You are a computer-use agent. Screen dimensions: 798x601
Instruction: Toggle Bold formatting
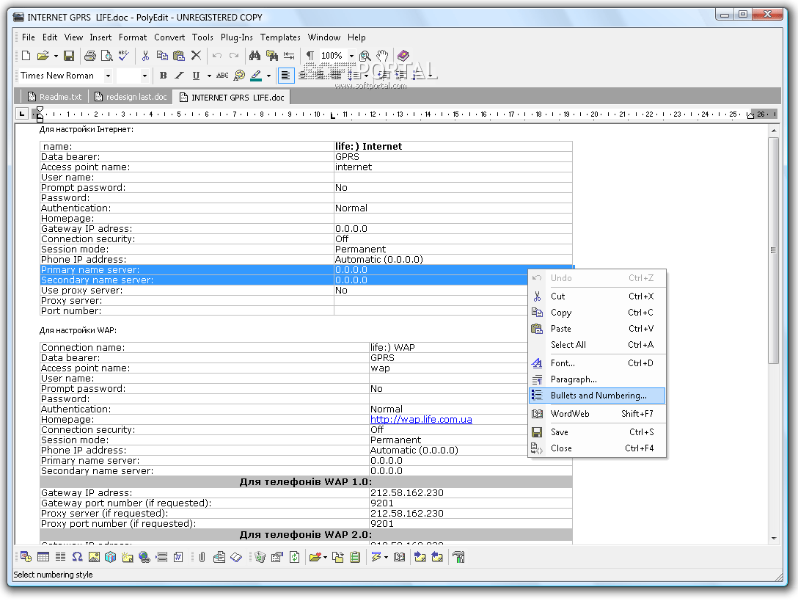tap(163, 76)
